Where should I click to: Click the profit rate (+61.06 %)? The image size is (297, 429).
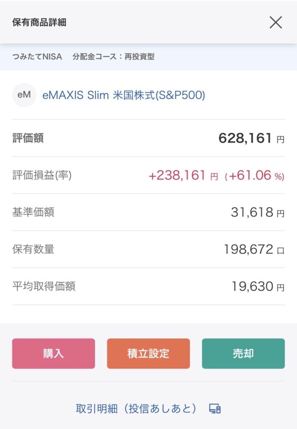tap(254, 176)
